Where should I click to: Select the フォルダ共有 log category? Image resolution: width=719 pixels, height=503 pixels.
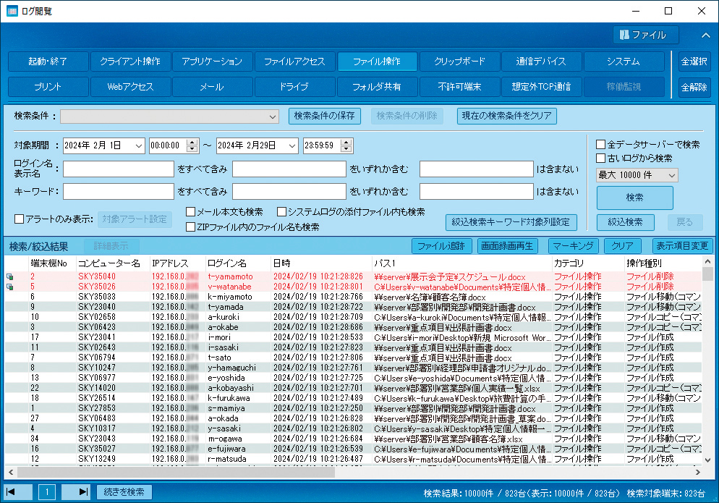(377, 87)
